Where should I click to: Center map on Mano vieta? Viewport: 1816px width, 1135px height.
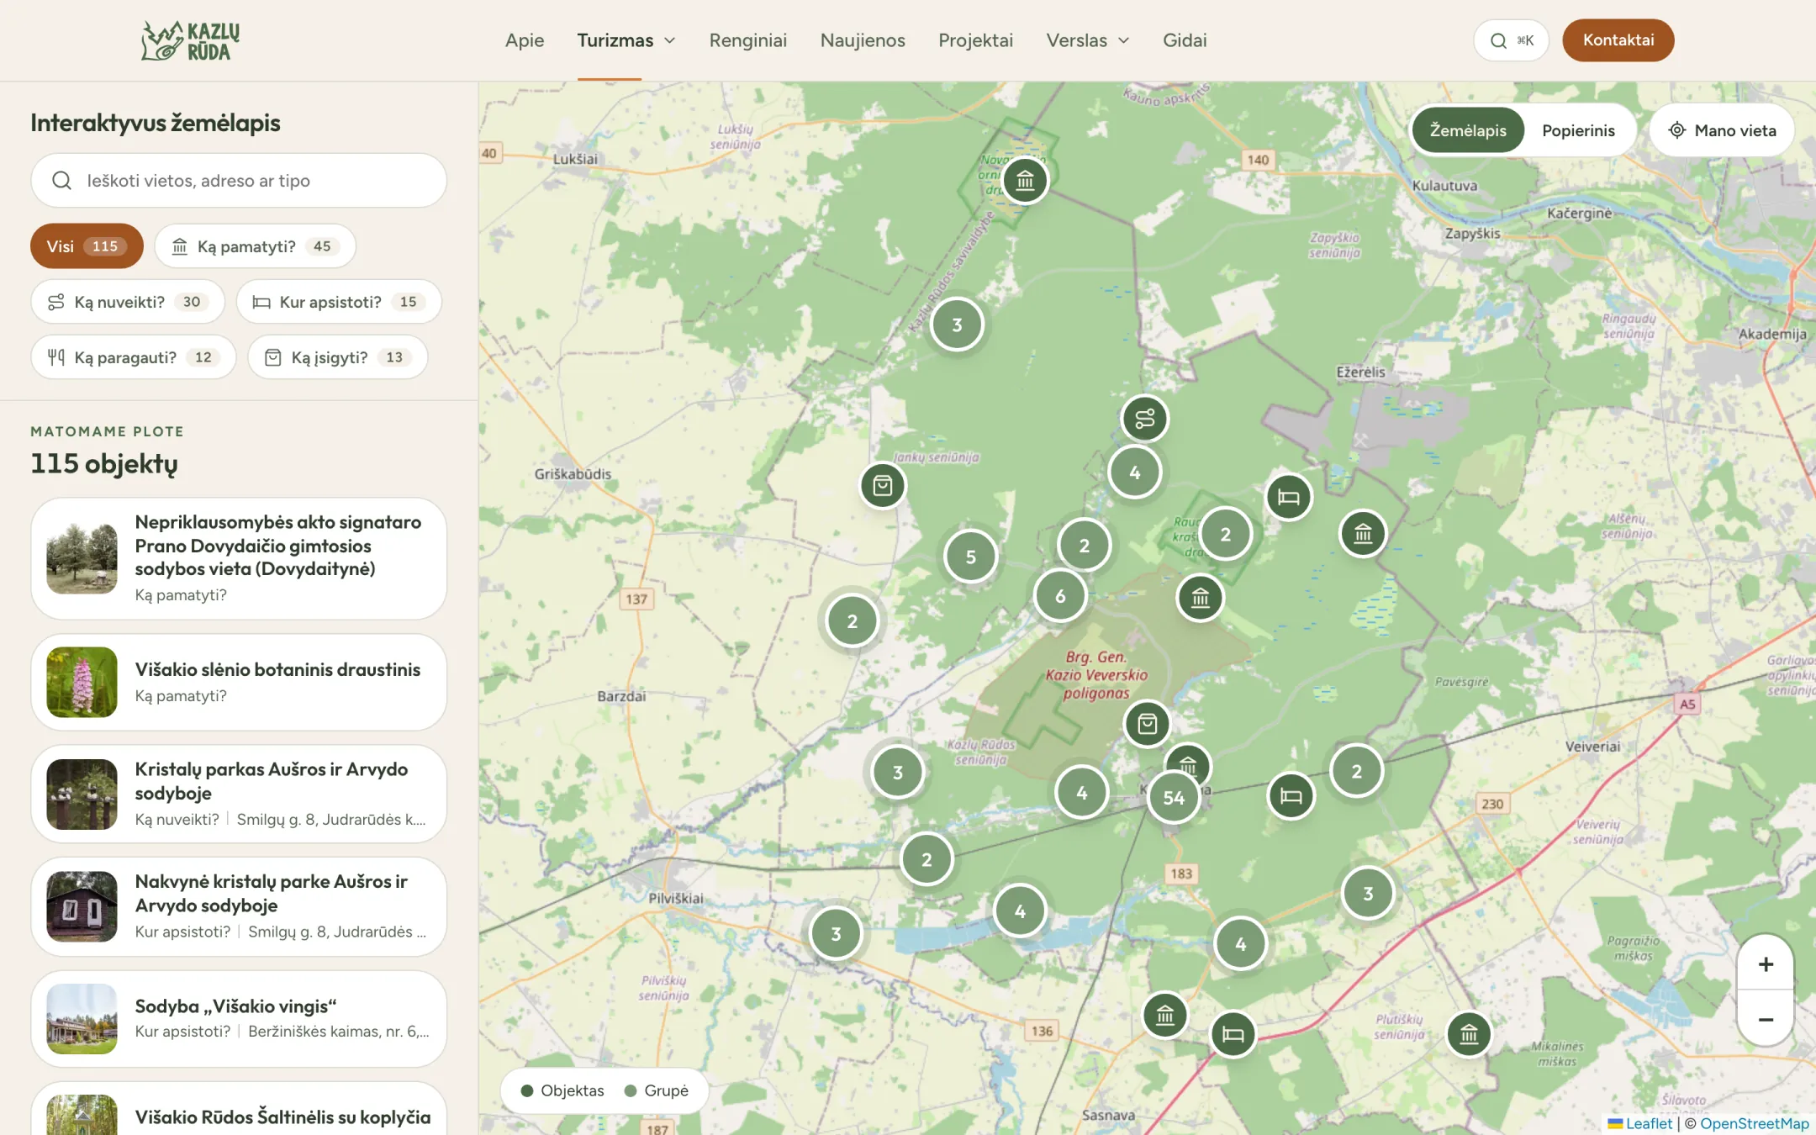(x=1722, y=130)
